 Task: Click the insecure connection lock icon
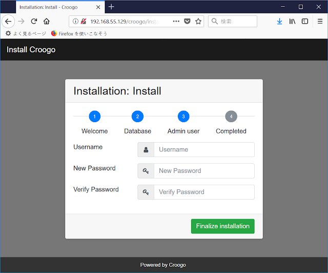pos(84,21)
